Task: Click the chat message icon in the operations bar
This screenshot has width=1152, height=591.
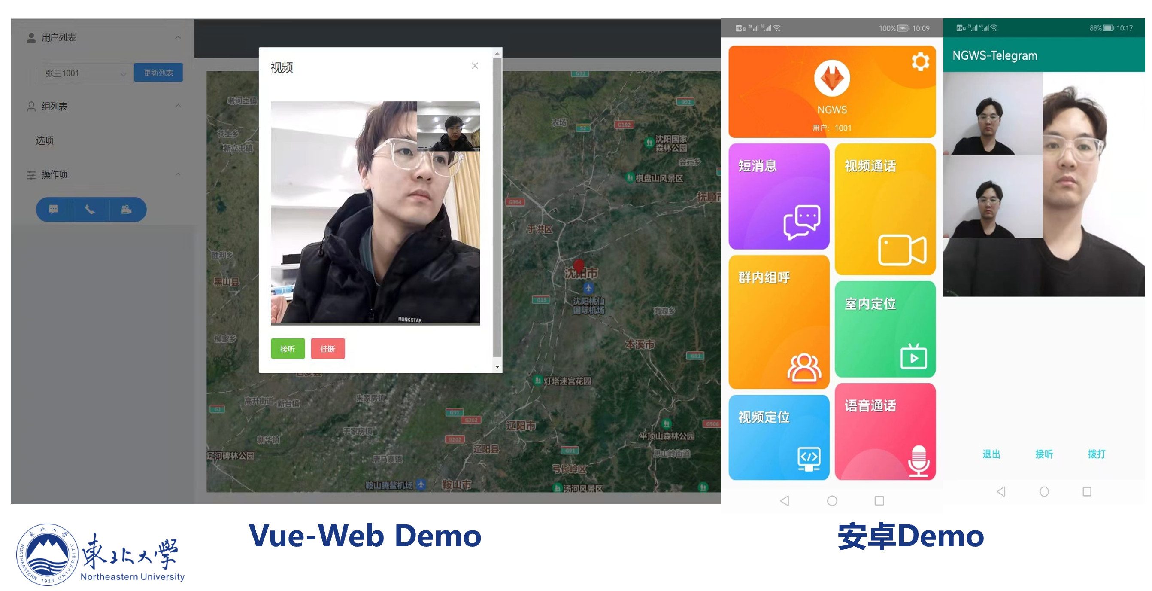Action: click(54, 209)
